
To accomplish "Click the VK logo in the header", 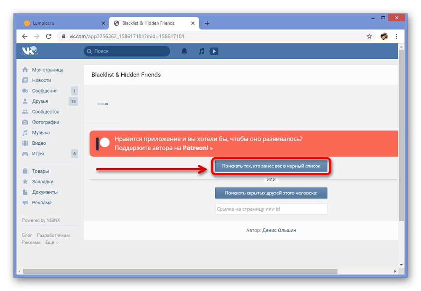I will 29,51.
